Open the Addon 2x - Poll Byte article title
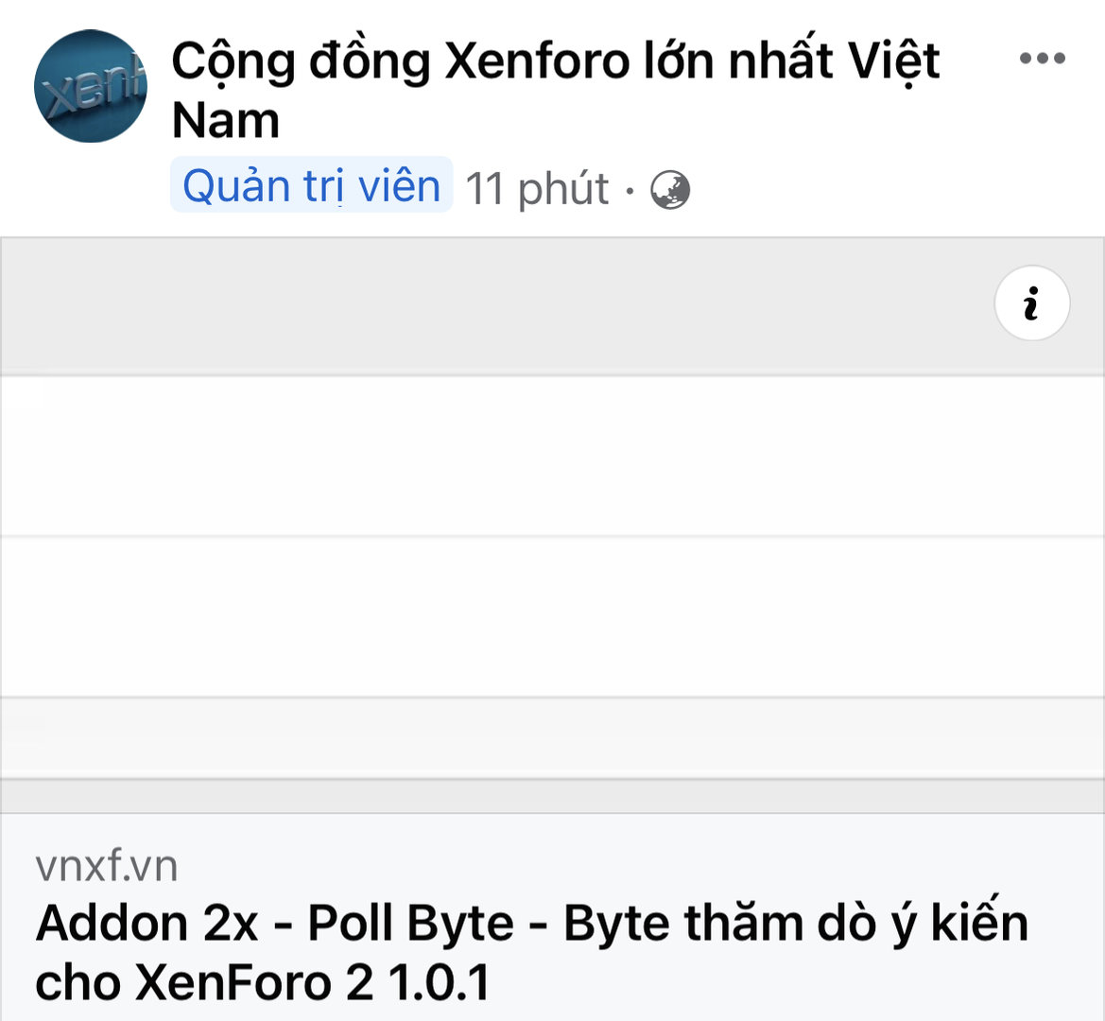This screenshot has width=1105, height=1021. point(531,923)
